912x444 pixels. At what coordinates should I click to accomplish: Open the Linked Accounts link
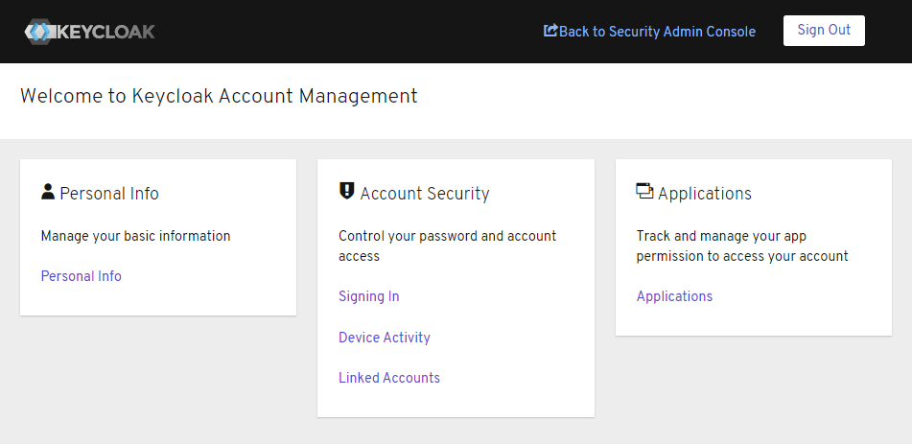click(x=388, y=378)
